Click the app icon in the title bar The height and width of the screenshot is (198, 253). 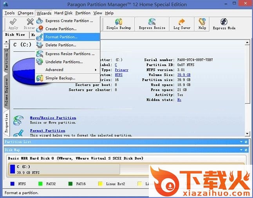coord(5,4)
